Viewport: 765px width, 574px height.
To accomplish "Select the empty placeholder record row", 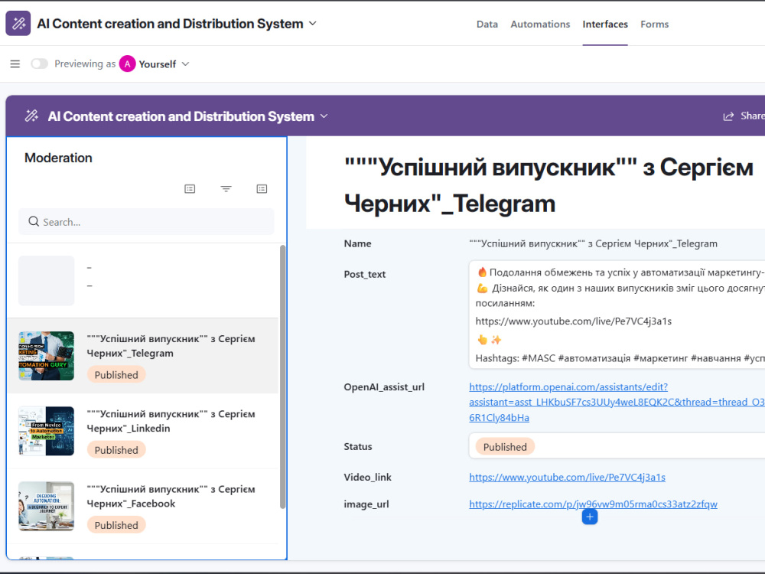I will (143, 281).
